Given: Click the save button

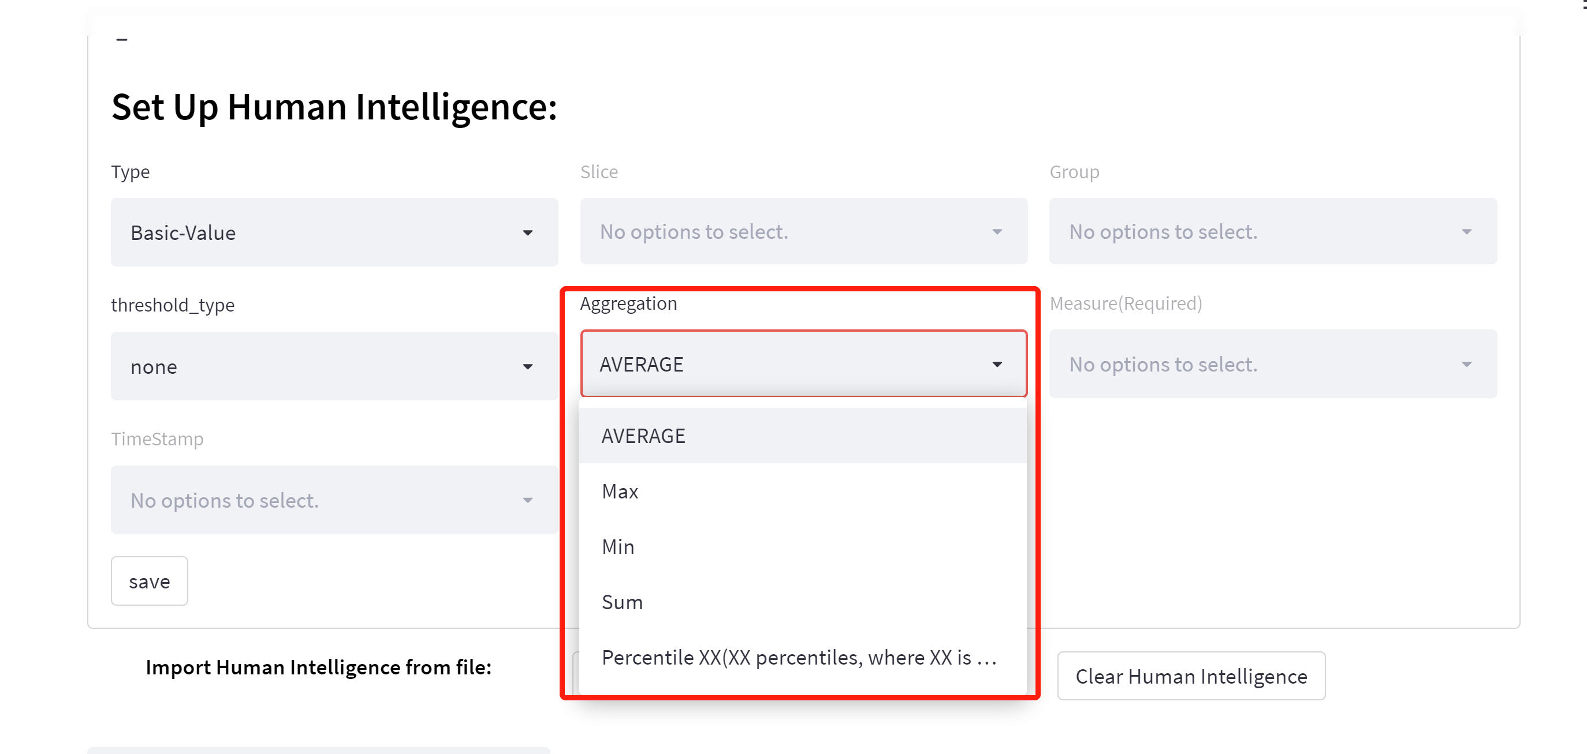Looking at the screenshot, I should click(149, 581).
